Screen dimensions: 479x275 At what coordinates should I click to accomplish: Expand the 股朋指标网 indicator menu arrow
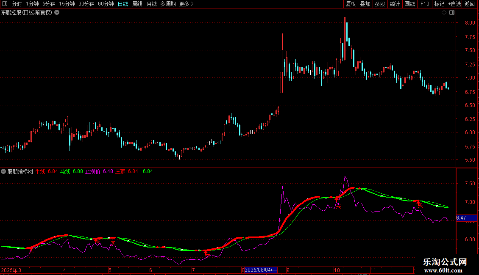pyautogui.click(x=3, y=171)
